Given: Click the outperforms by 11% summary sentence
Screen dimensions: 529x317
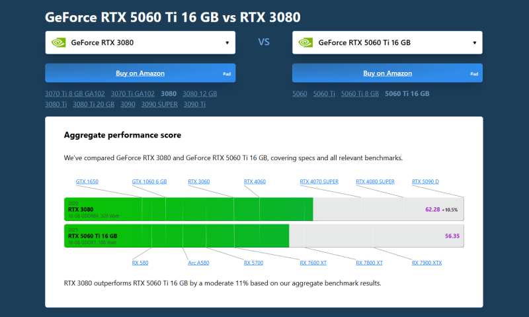Looking at the screenshot, I should [222, 283].
